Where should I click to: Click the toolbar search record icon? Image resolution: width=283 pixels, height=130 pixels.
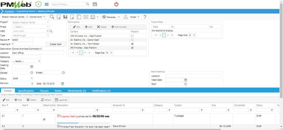pyautogui.click(x=52, y=17)
